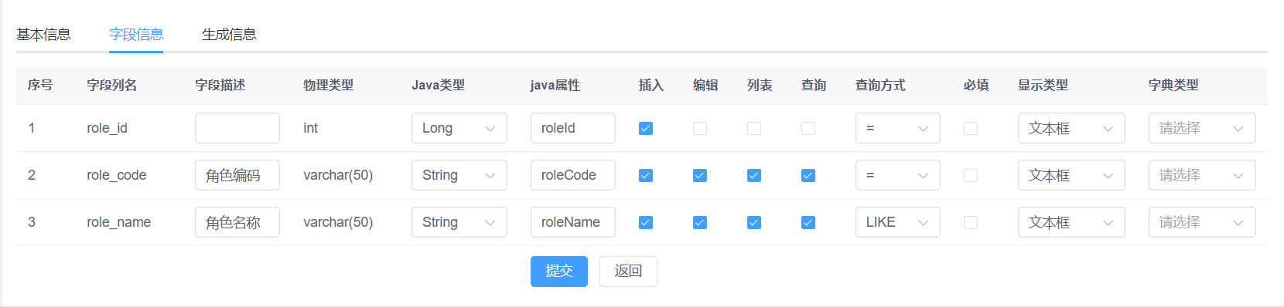Open 查询方式 LIKE dropdown for role_name

tap(898, 222)
